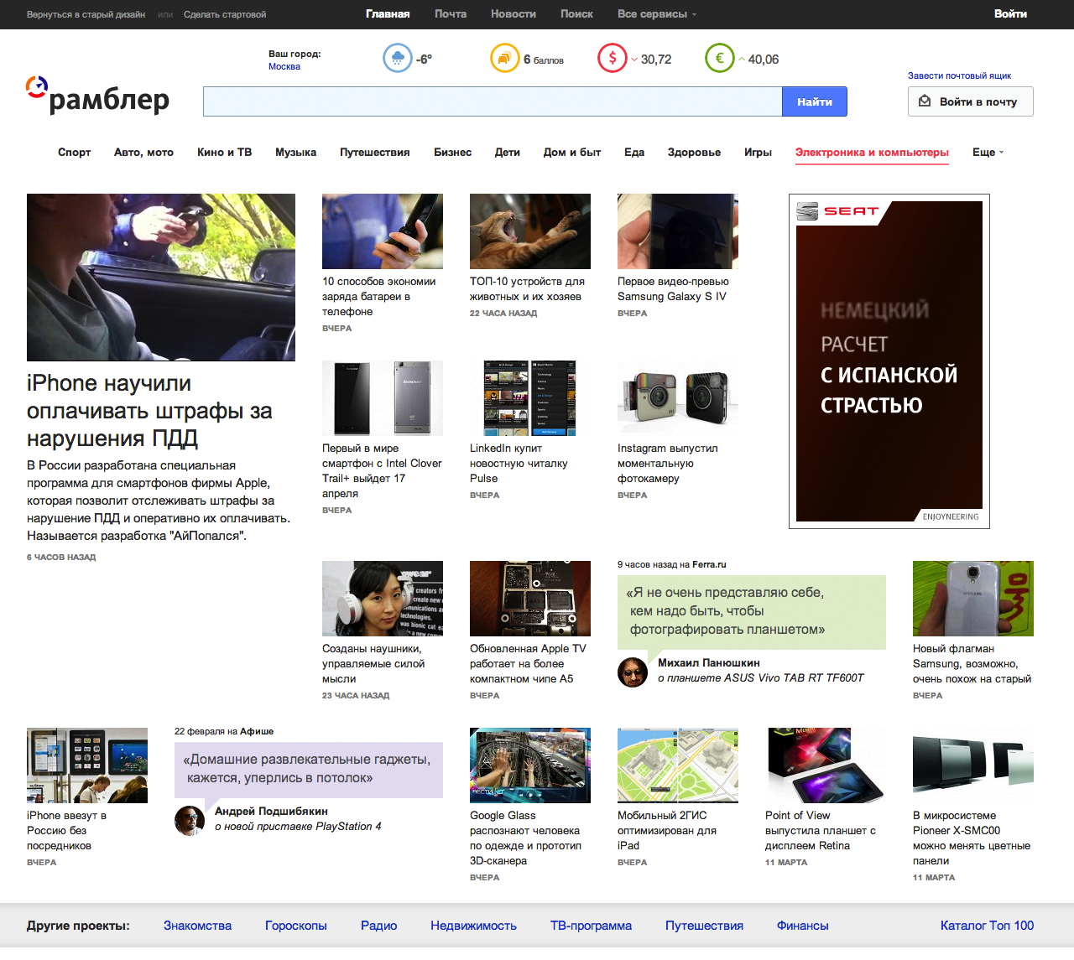Open Новости in the top bar

[514, 14]
